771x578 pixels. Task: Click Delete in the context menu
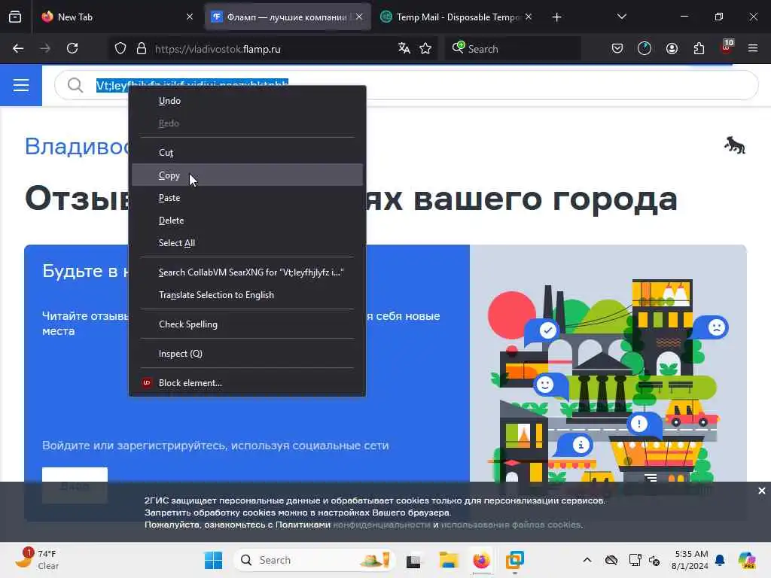point(247,221)
